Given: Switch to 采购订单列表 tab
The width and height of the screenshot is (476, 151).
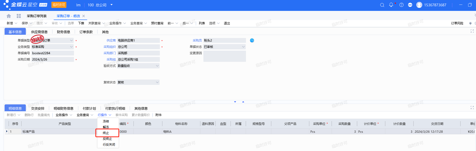Looking at the screenshot, I should click(x=37, y=16).
